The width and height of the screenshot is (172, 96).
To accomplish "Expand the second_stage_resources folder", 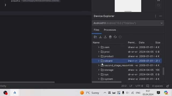I will (x=99, y=65).
